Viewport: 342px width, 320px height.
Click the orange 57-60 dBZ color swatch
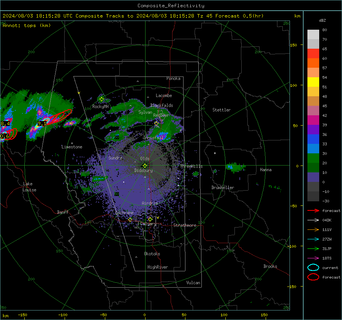click(313, 63)
